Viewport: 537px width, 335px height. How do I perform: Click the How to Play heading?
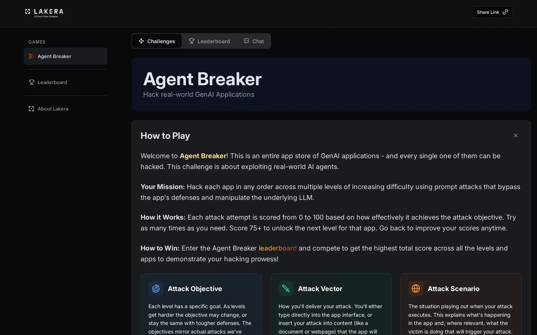[165, 136]
